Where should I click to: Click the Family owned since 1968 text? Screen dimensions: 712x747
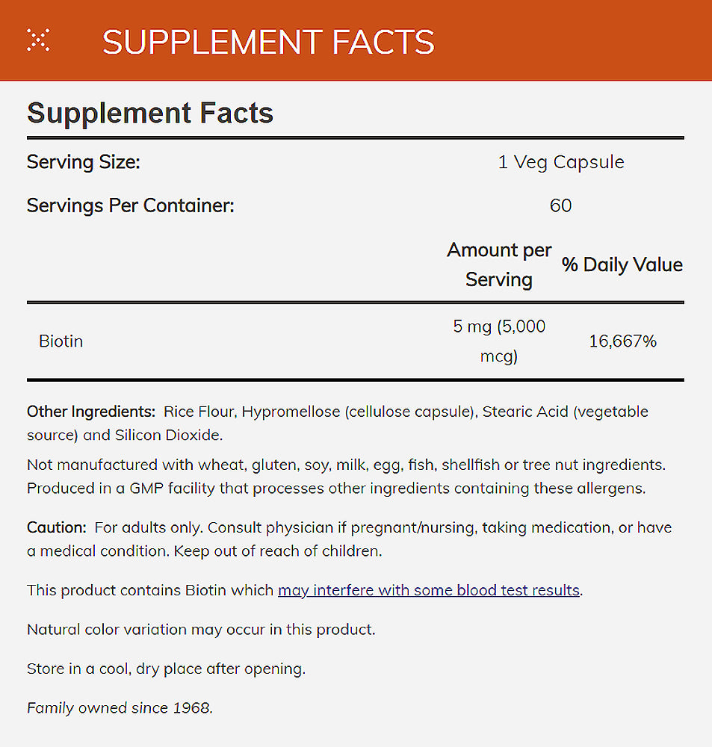120,707
